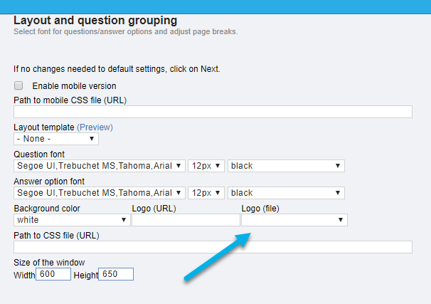The width and height of the screenshot is (431, 304).
Task: Click the window Width field showing 600
Action: (53, 274)
